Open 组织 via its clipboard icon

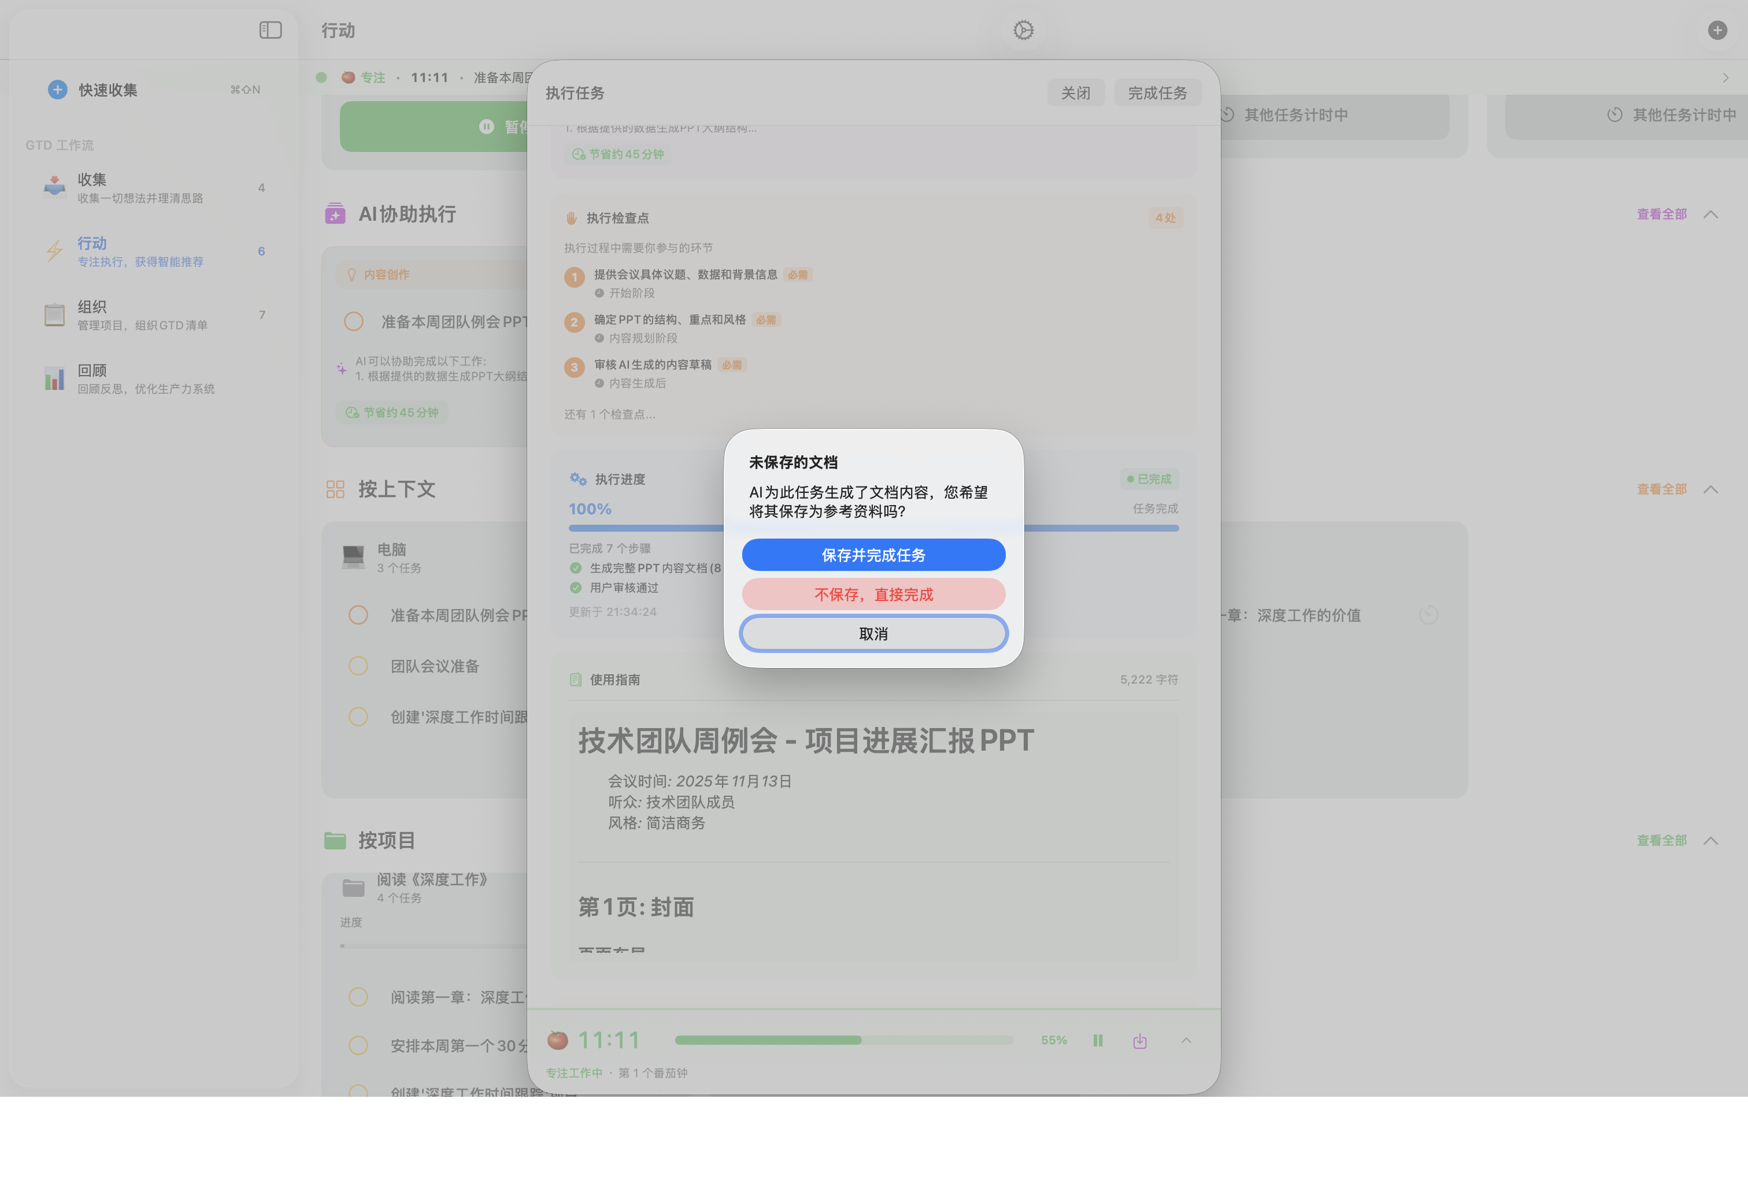pos(54,314)
